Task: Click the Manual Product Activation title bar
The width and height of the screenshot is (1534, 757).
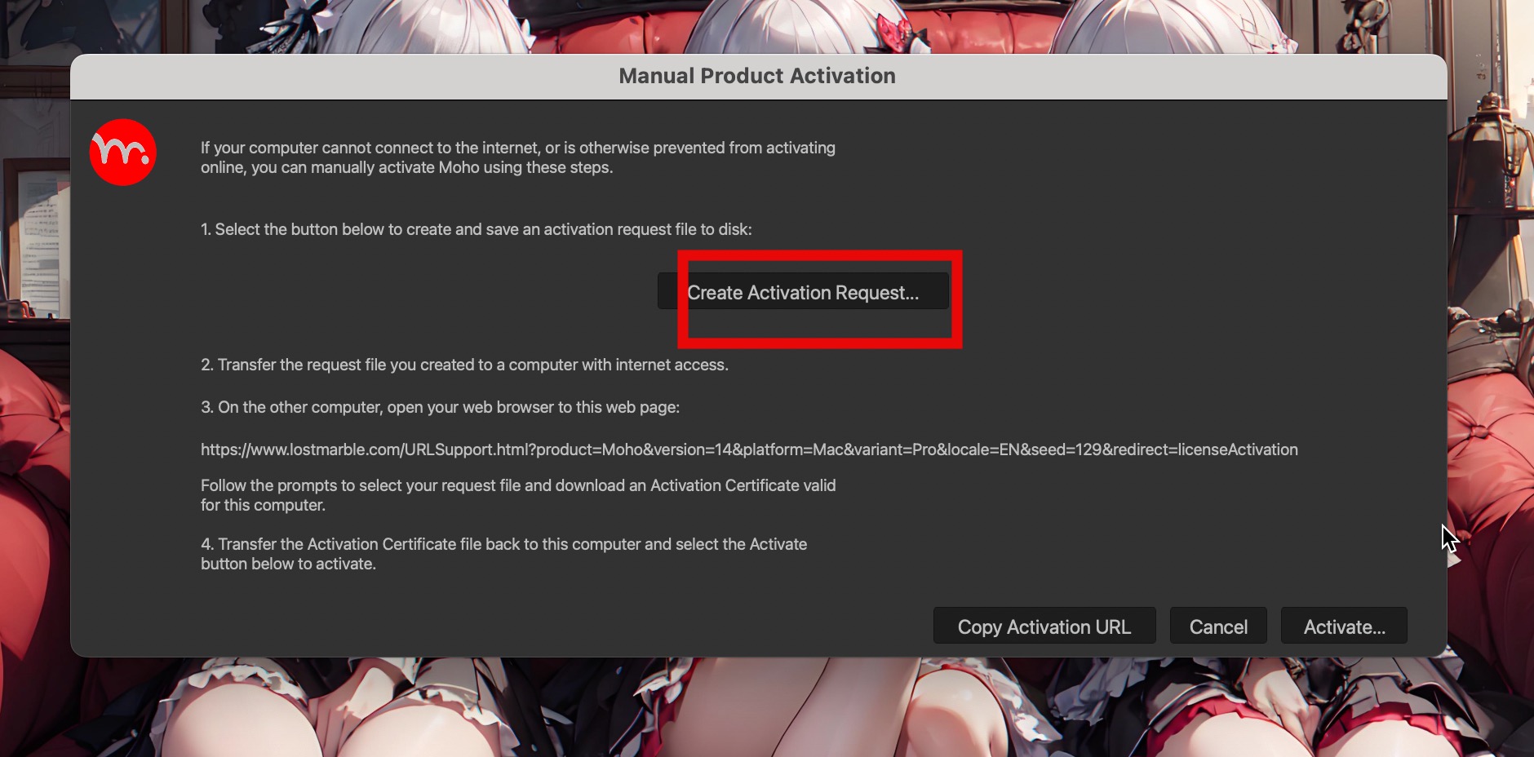Action: (758, 76)
